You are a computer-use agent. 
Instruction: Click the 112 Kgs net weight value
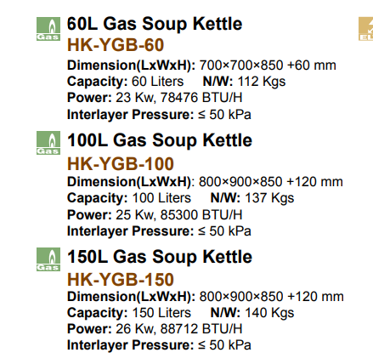coord(262,82)
